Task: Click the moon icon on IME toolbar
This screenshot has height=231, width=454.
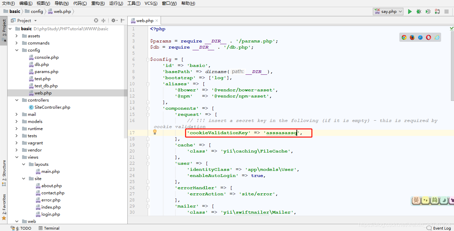Action: (x=444, y=200)
